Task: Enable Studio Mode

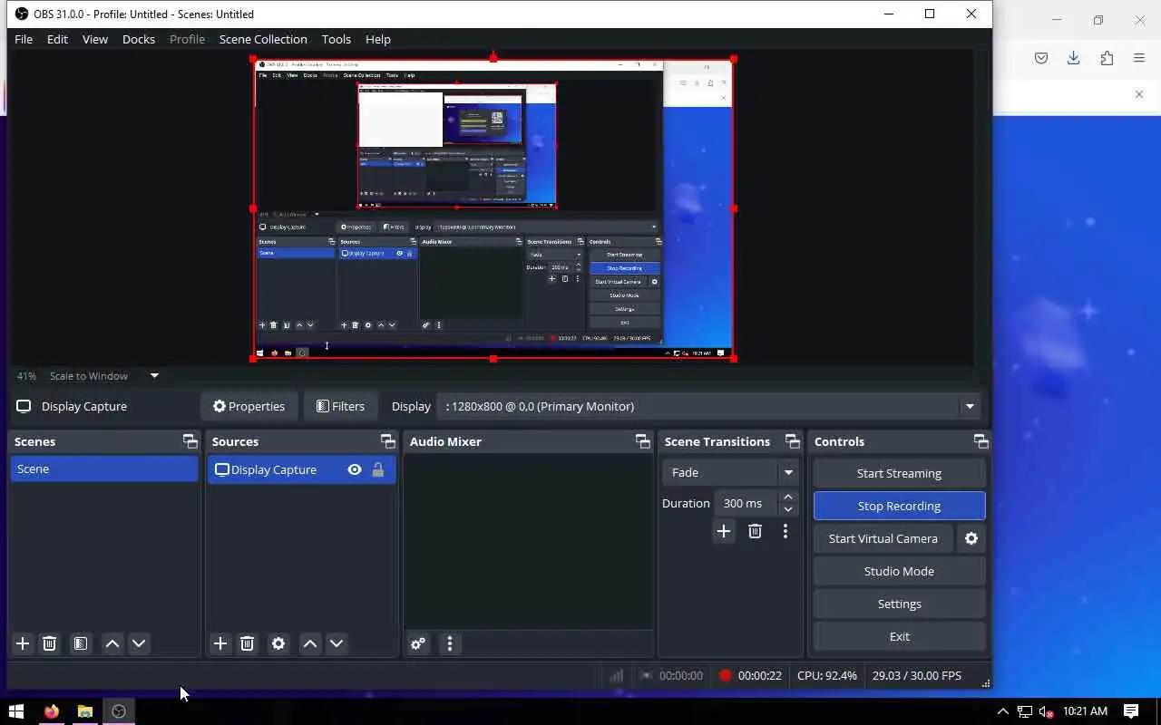Action: 899,571
